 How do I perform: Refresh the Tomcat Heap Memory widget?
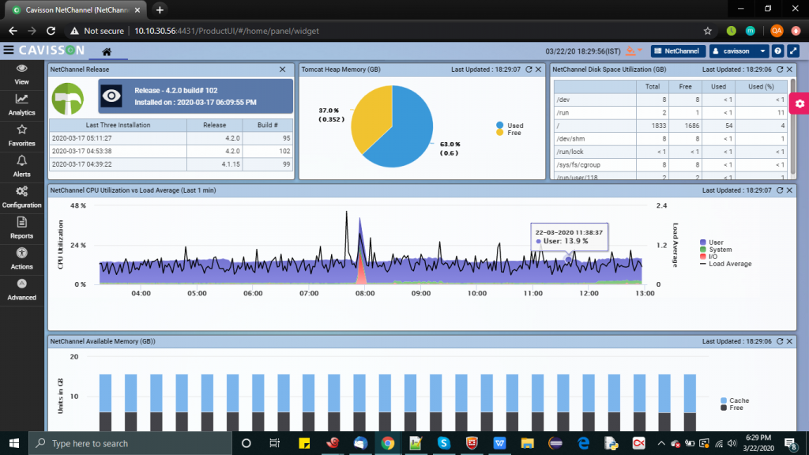click(x=529, y=70)
